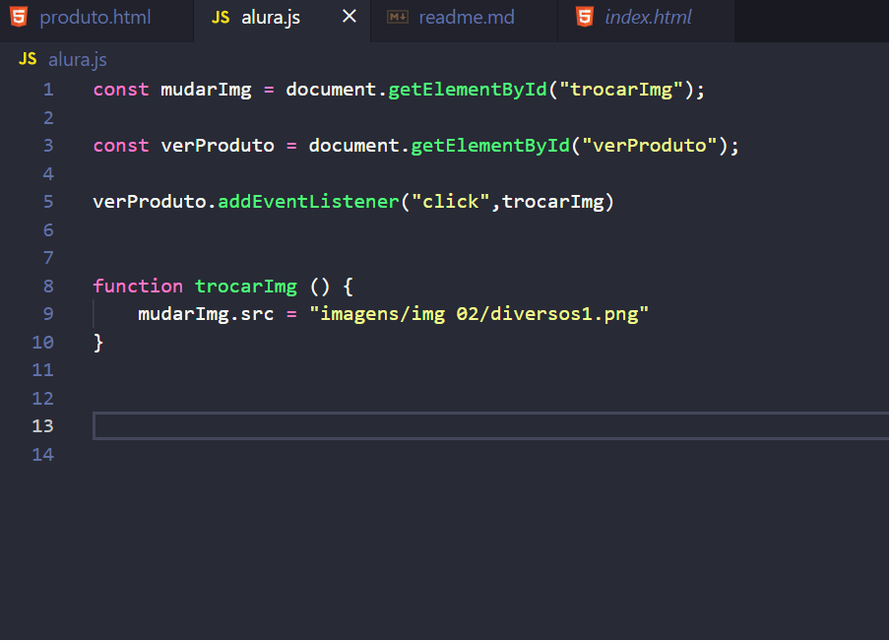Click the verProduto variable declaration on line 3
This screenshot has width=890, height=641.
[218, 146]
